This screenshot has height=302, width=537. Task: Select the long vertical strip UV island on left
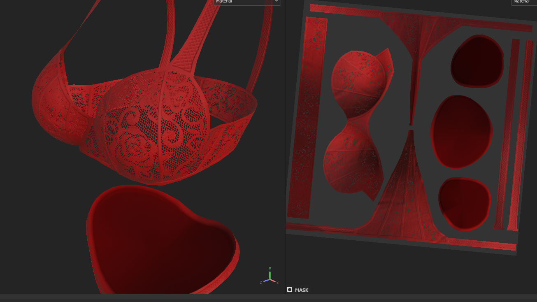[307, 117]
